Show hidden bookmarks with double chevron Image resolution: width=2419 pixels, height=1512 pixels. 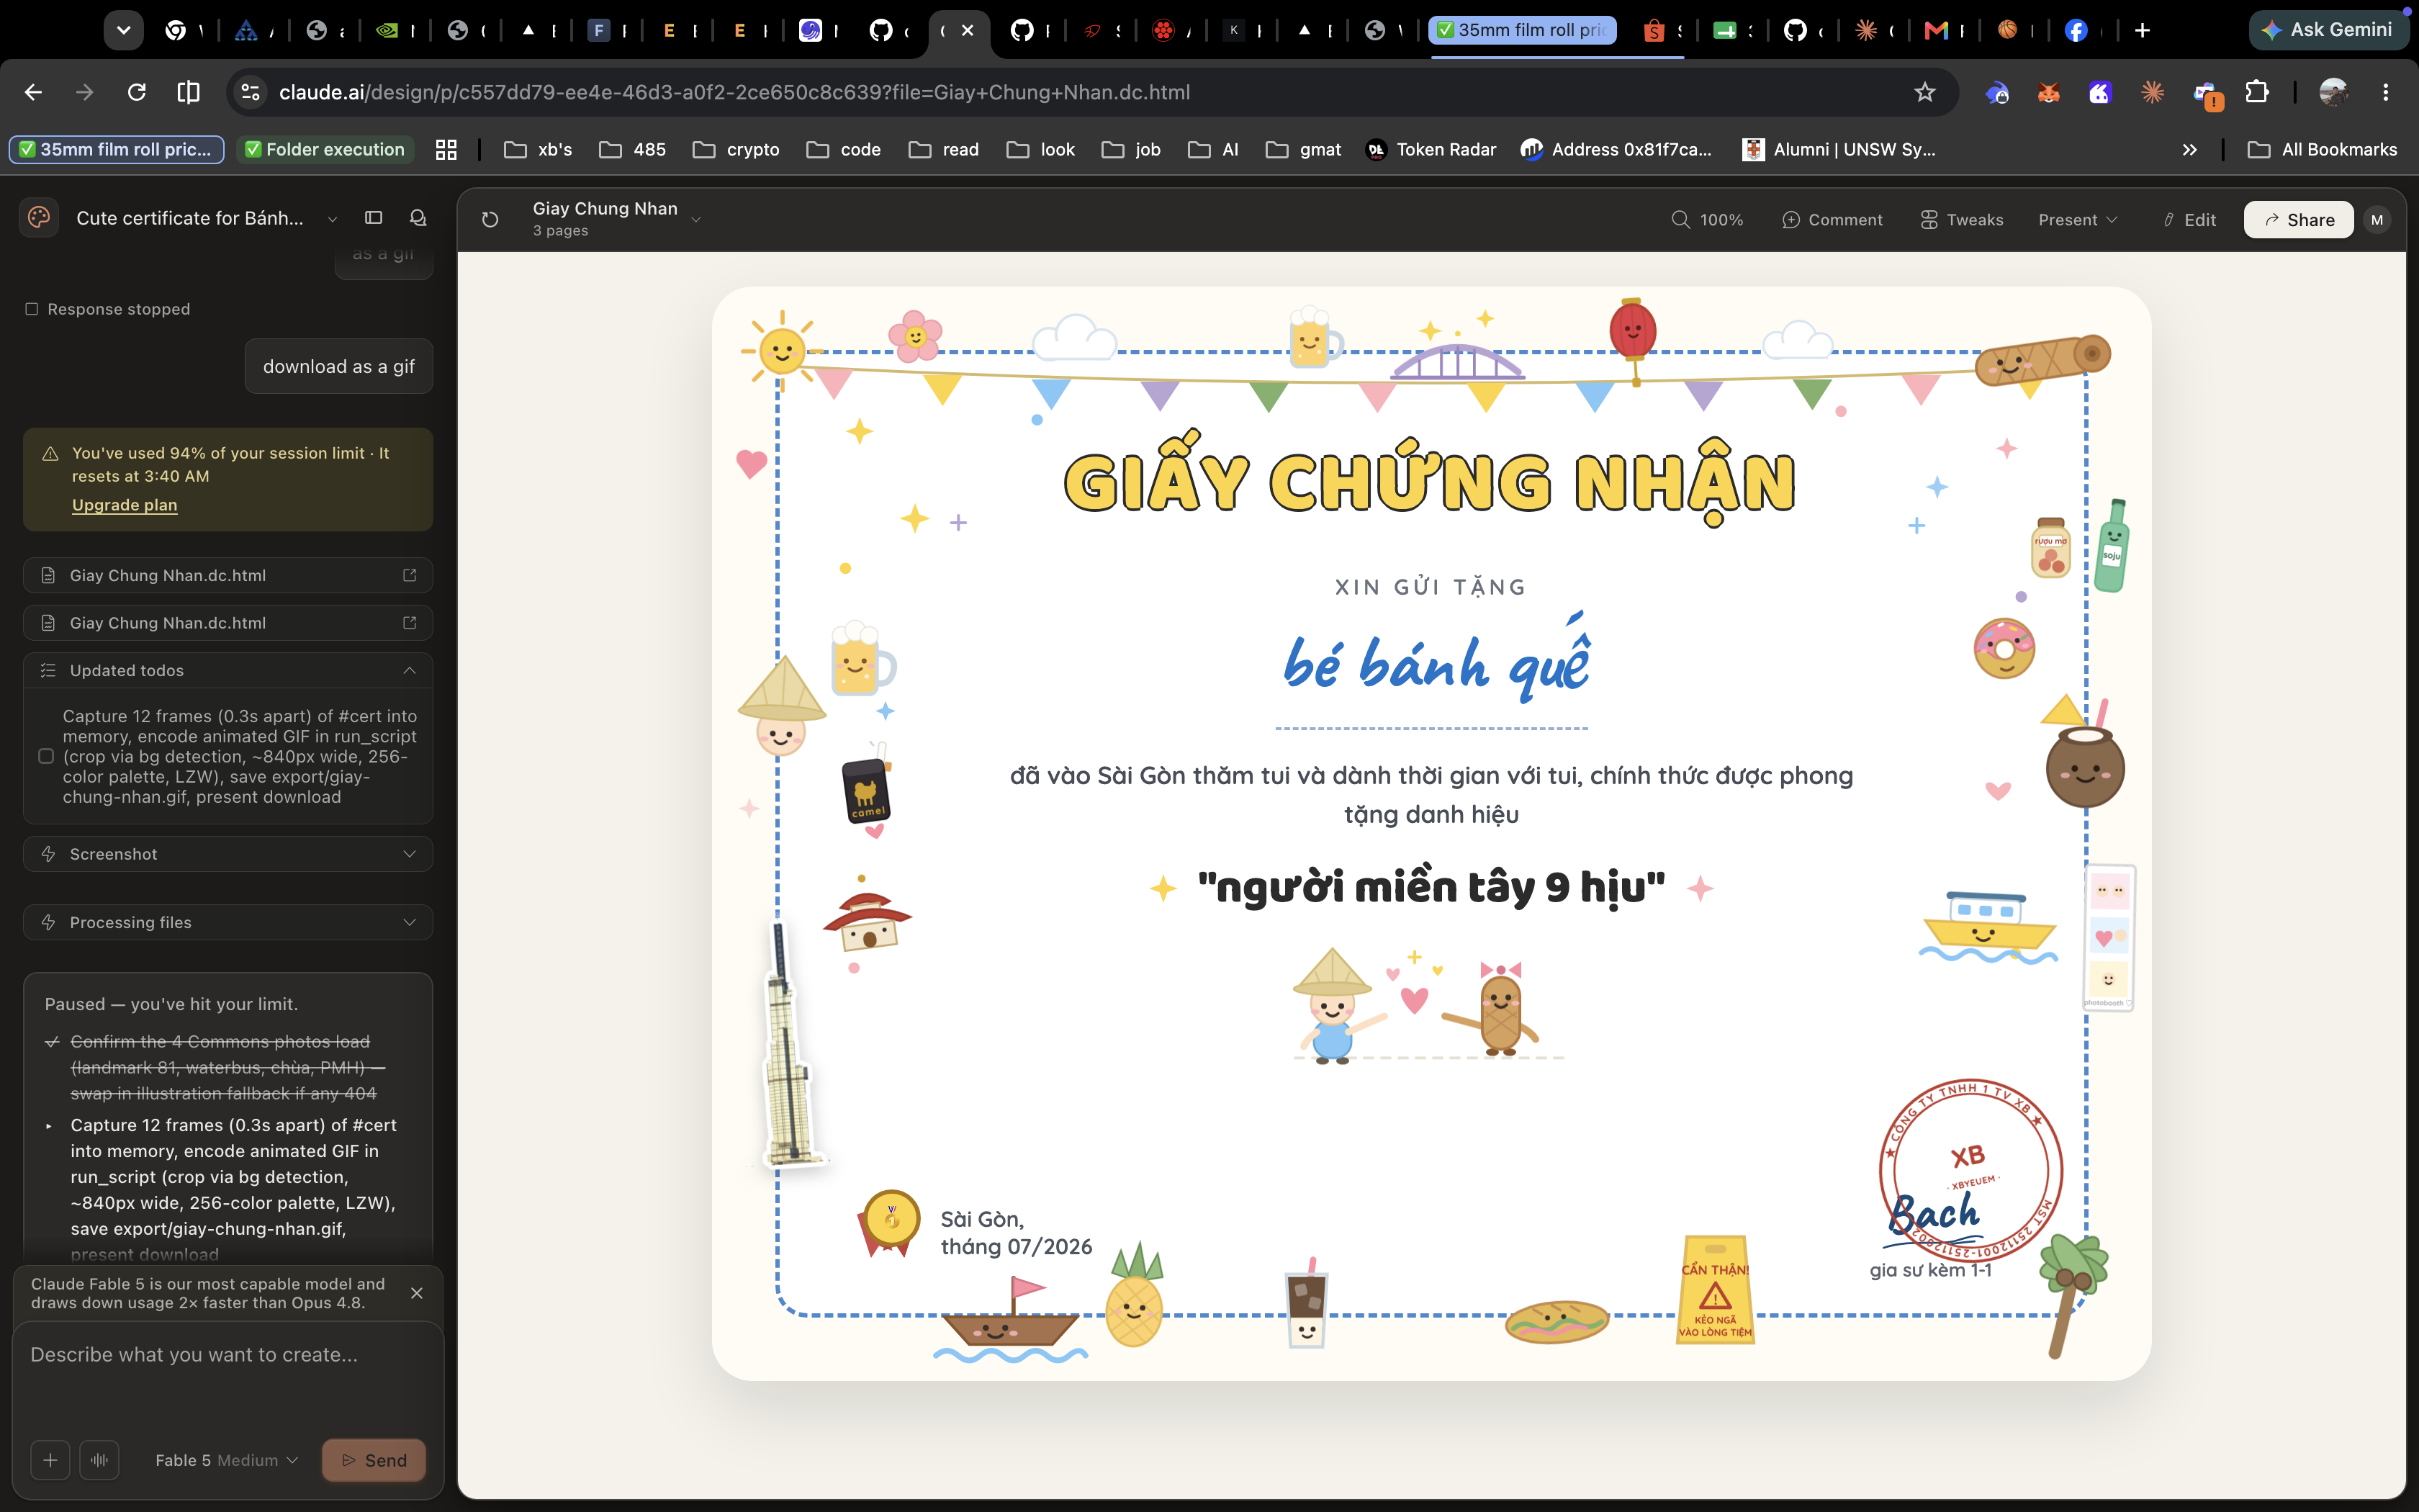click(2189, 149)
